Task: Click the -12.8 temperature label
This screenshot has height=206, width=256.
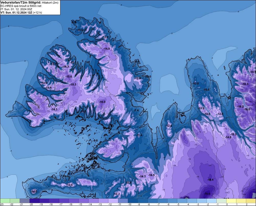Action: (137, 79)
